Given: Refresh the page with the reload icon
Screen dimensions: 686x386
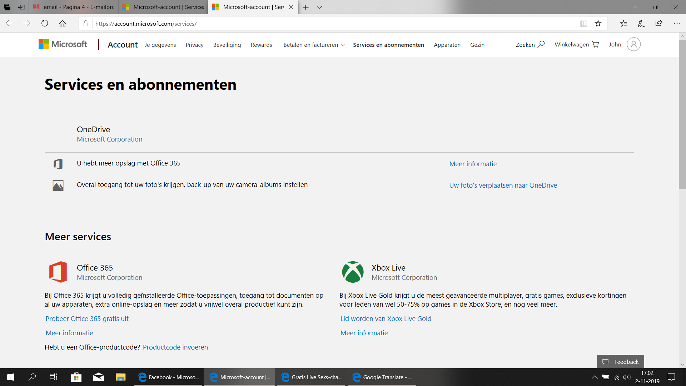Looking at the screenshot, I should tap(45, 24).
